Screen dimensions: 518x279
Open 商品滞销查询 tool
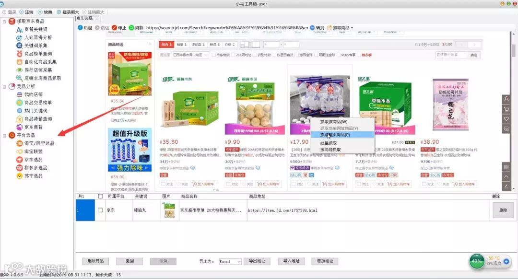click(x=38, y=119)
